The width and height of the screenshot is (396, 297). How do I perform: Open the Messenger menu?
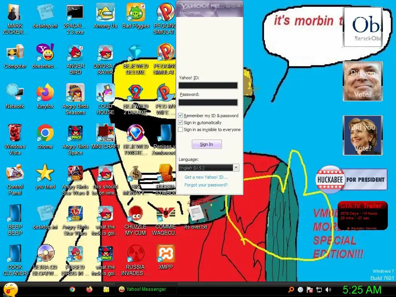click(x=189, y=13)
